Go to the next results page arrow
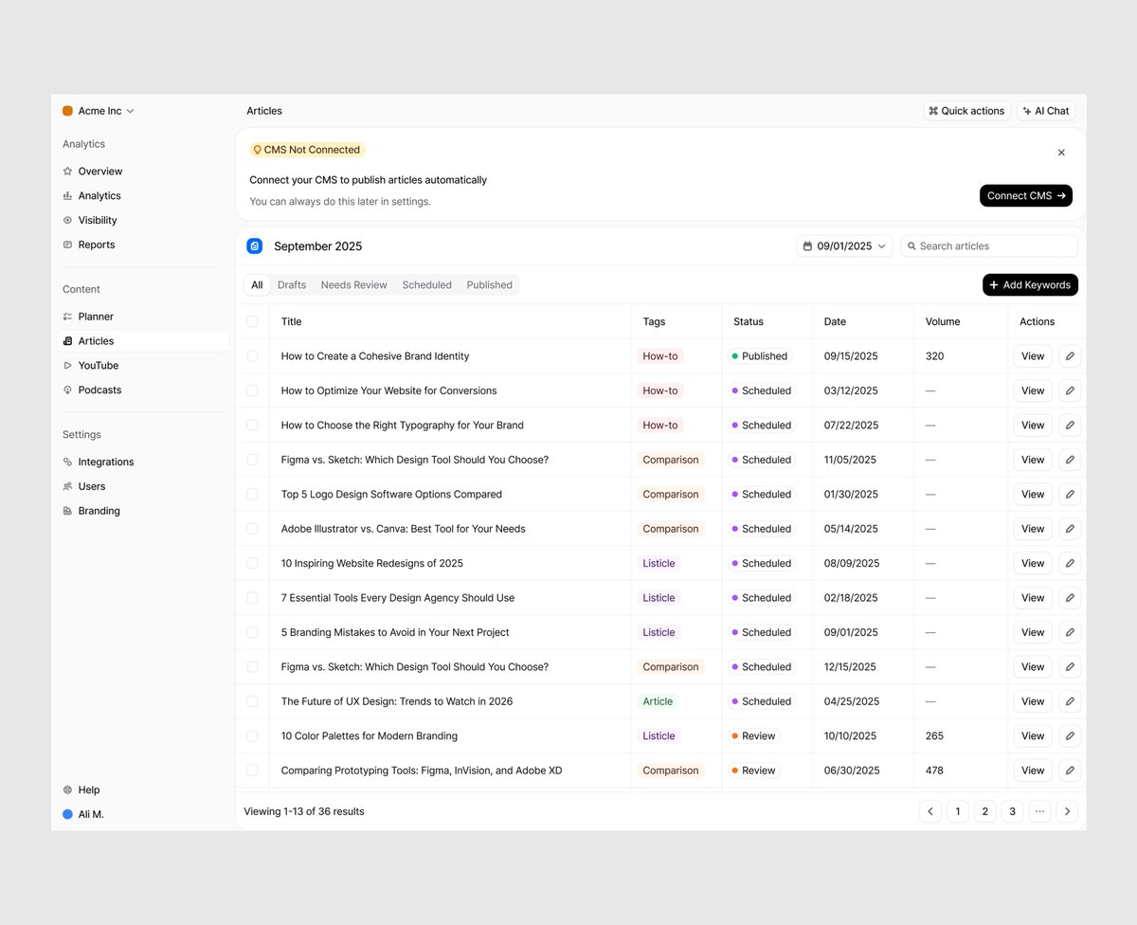The width and height of the screenshot is (1137, 925). (1067, 811)
